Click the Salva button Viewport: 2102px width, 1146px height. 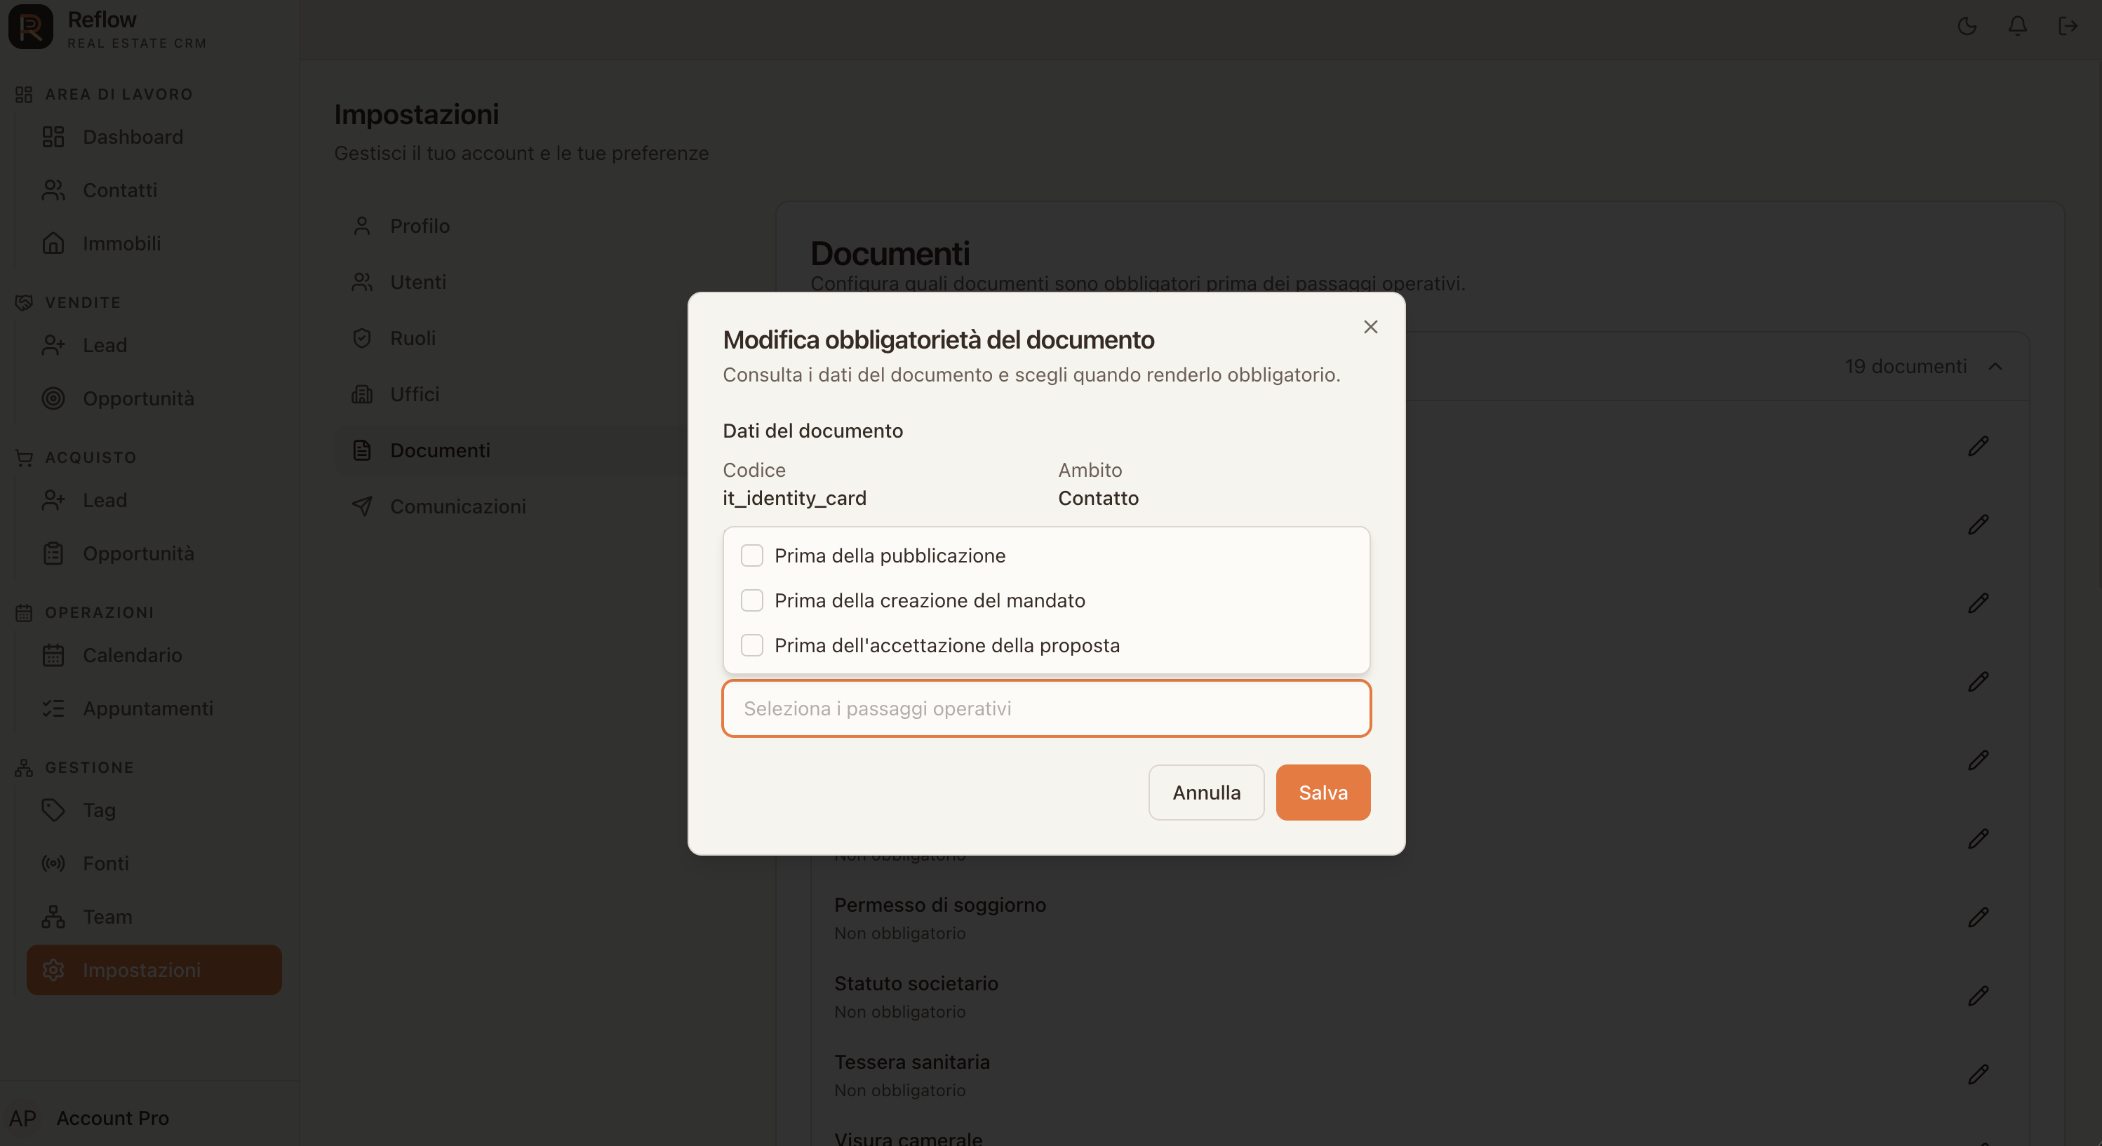(x=1323, y=792)
